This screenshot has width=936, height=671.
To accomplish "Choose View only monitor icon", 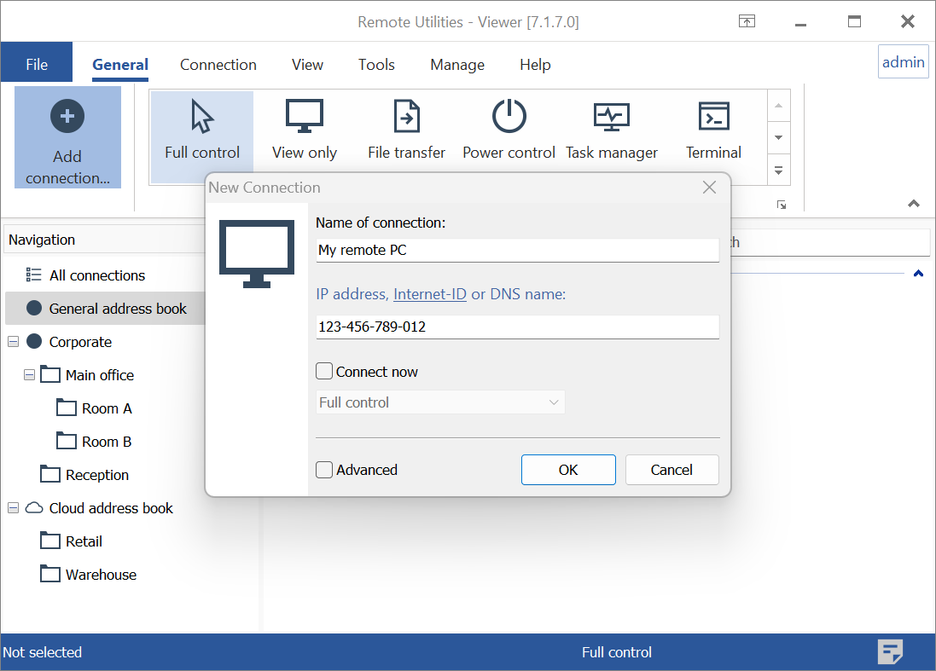I will [x=305, y=117].
